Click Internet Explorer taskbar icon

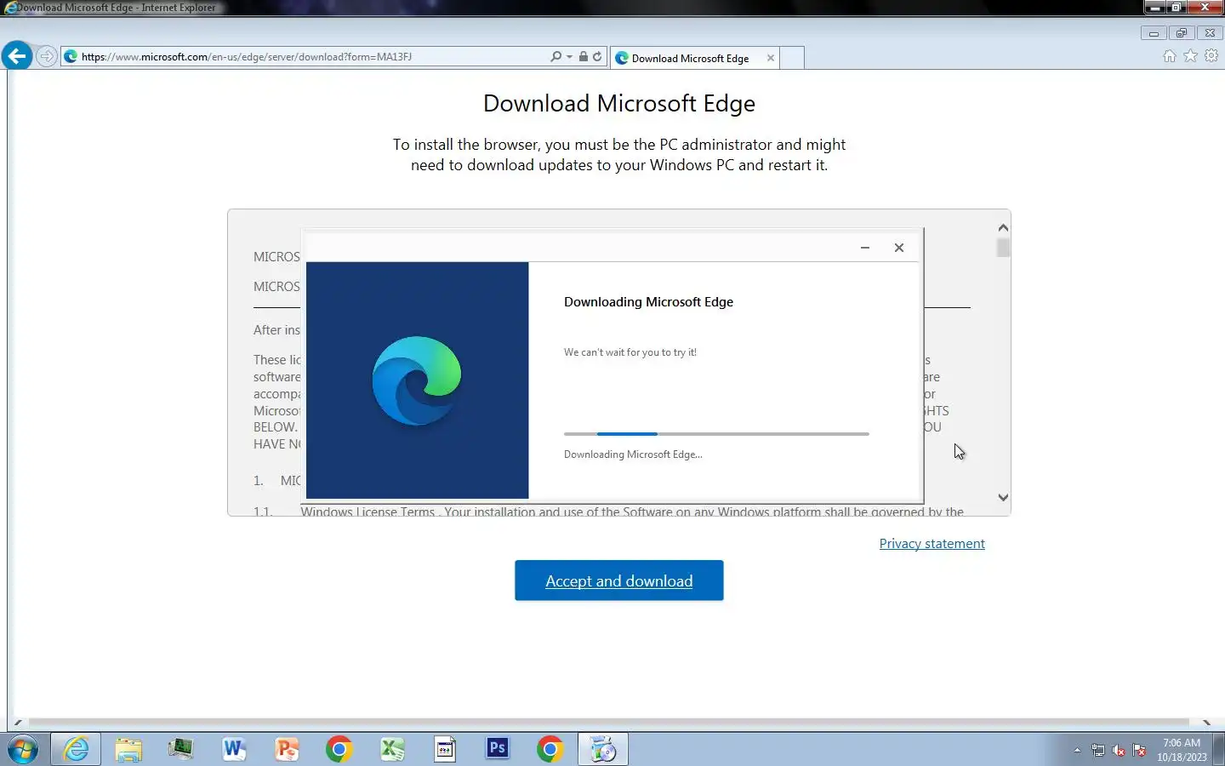(x=77, y=749)
